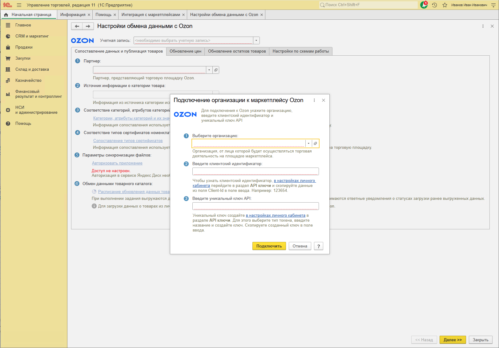Click the client identifier input field
Viewport: 499px width, 348px height.
[x=255, y=172]
